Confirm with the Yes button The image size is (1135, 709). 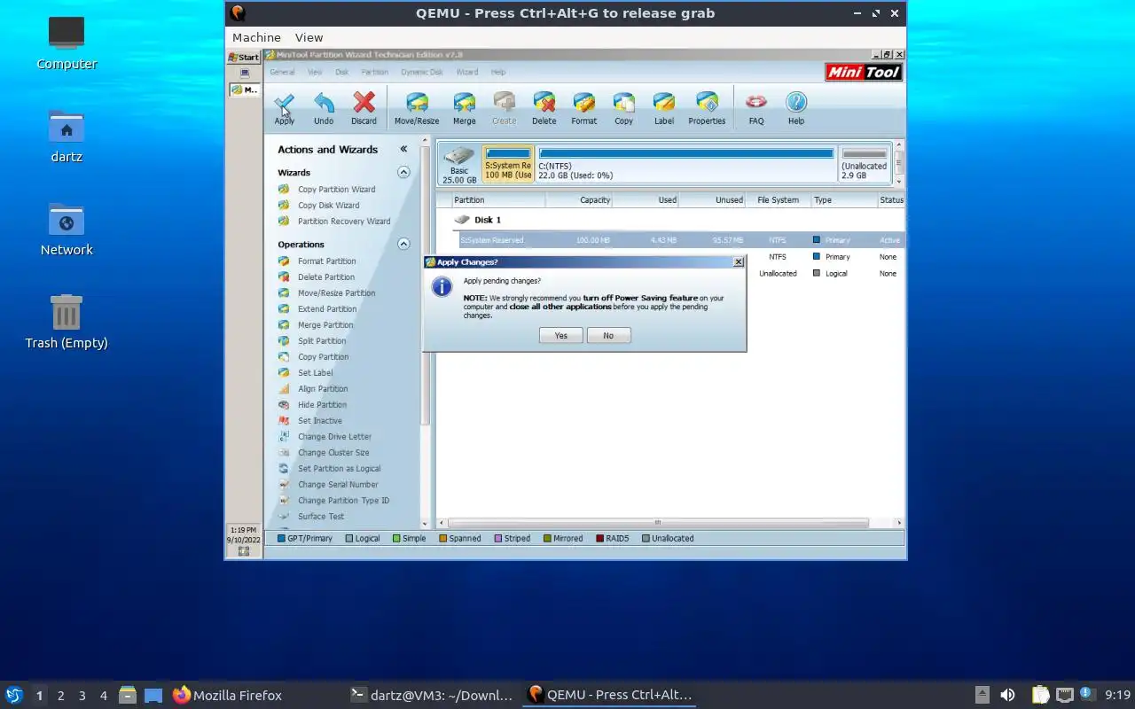(x=561, y=336)
